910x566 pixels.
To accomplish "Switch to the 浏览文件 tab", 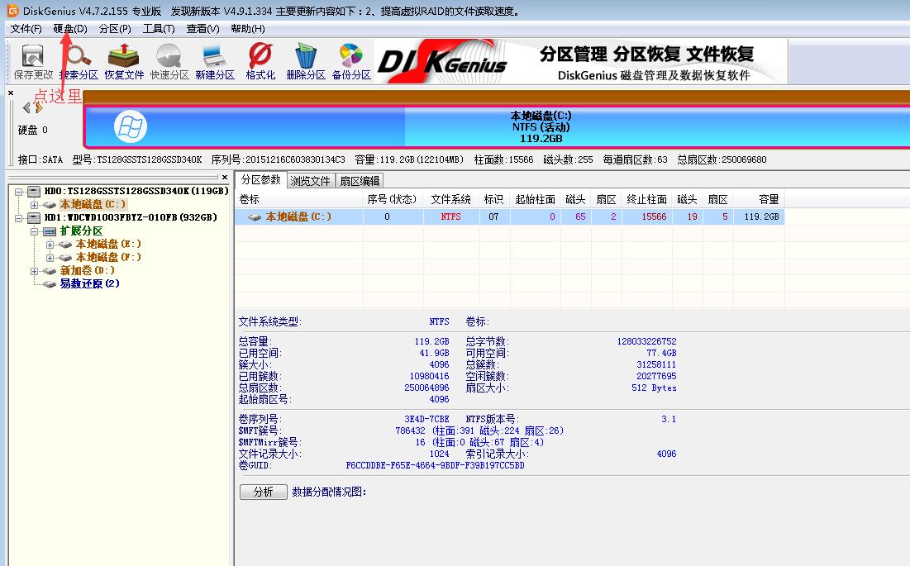I will [x=310, y=181].
